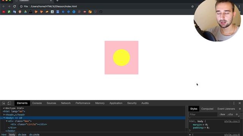Toggle the .cls class editor
This screenshot has width=243, height=136.
pyautogui.click(x=230, y=114)
